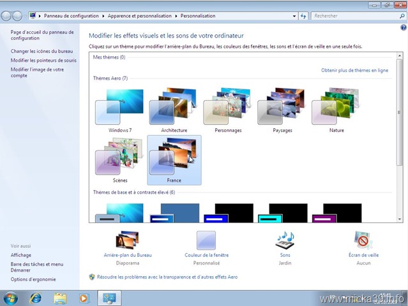Open Windows Media Player from taskbar
This screenshot has height=306, width=408.
click(x=84, y=298)
